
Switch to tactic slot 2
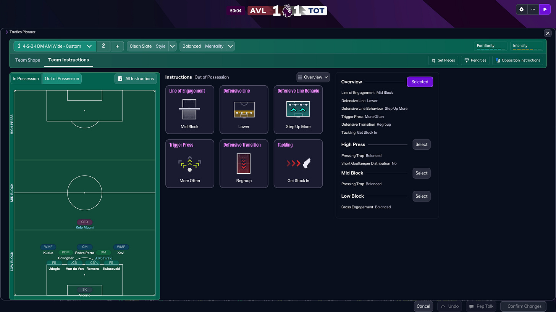point(103,46)
